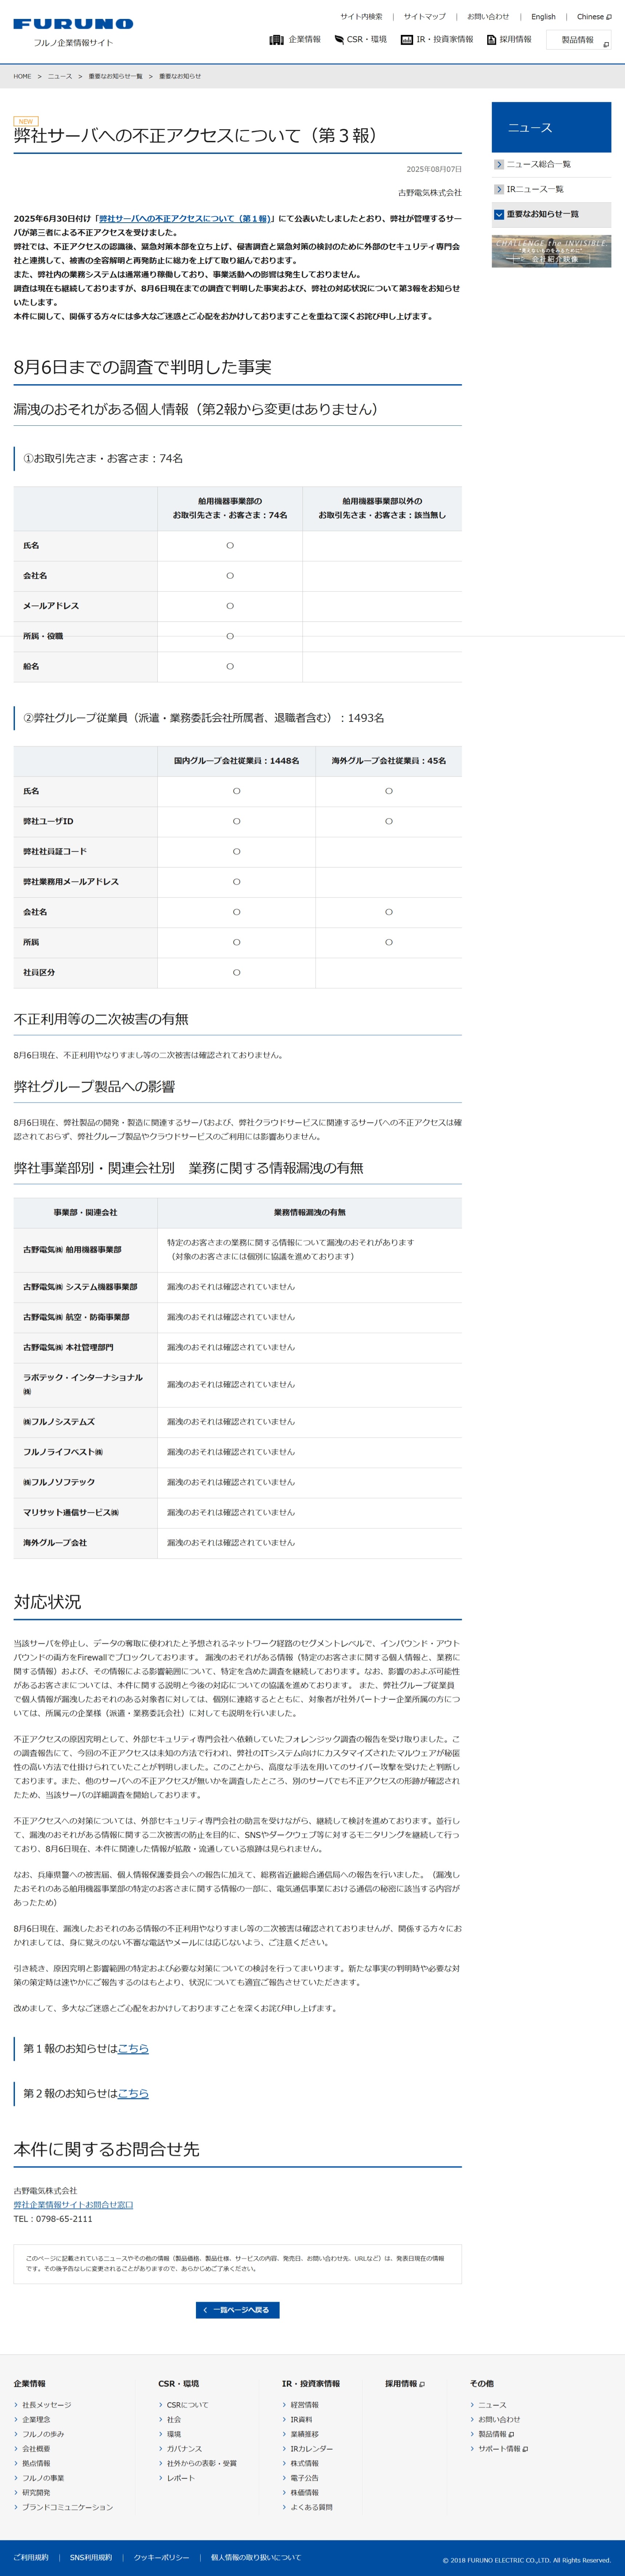This screenshot has width=625, height=2576.
Task: Click the building icon beside 企業情報
Action: pyautogui.click(x=277, y=40)
